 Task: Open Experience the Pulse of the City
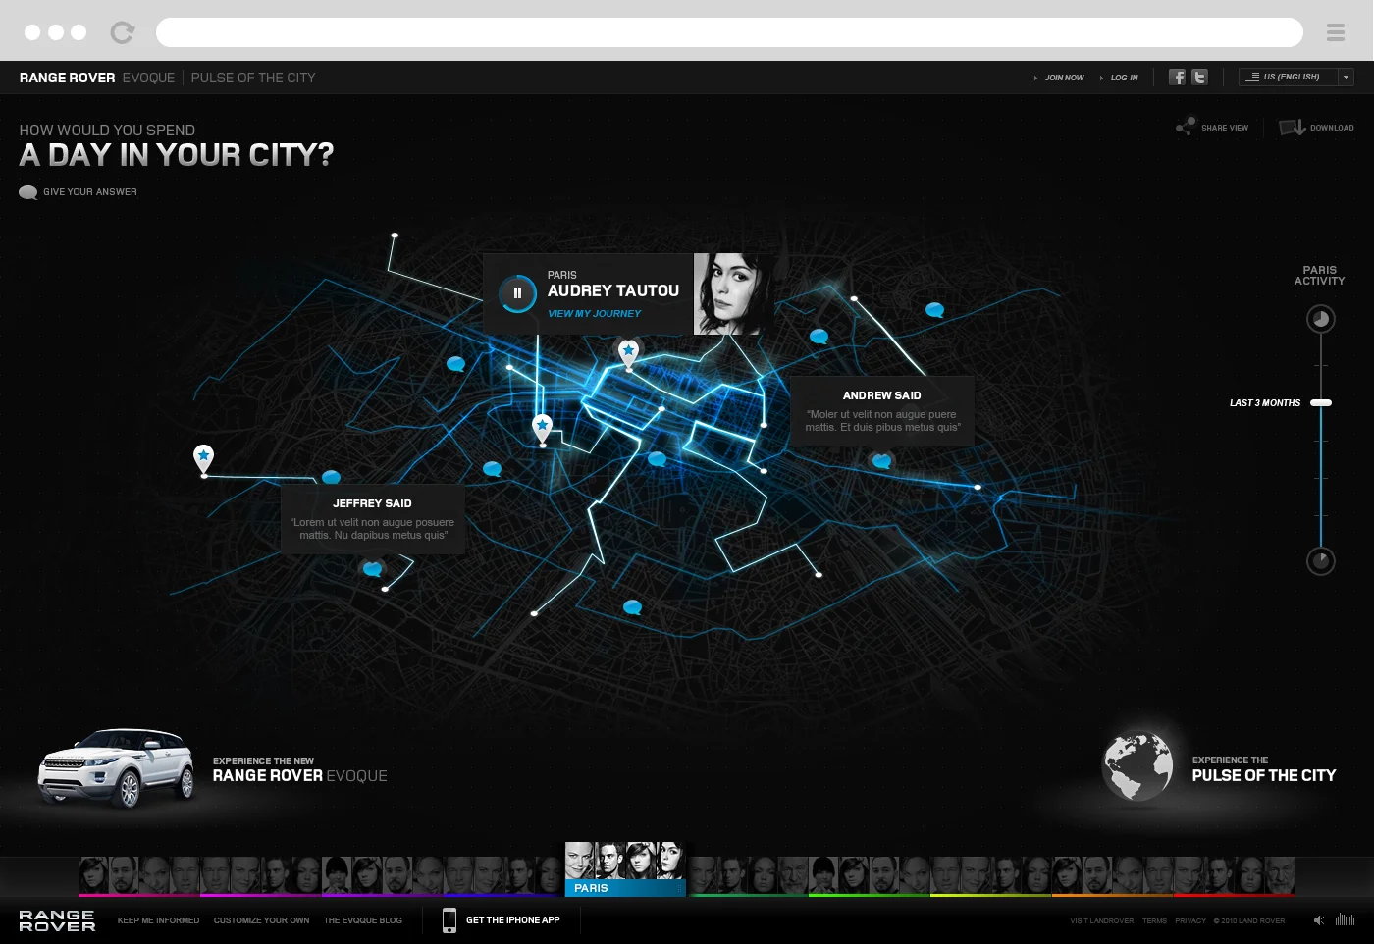1264,769
